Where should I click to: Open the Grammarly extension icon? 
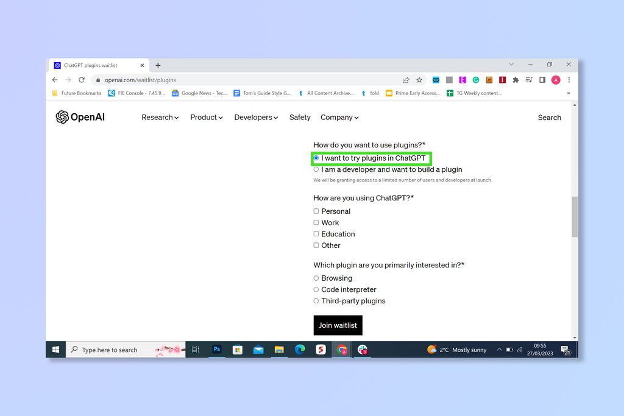[475, 80]
